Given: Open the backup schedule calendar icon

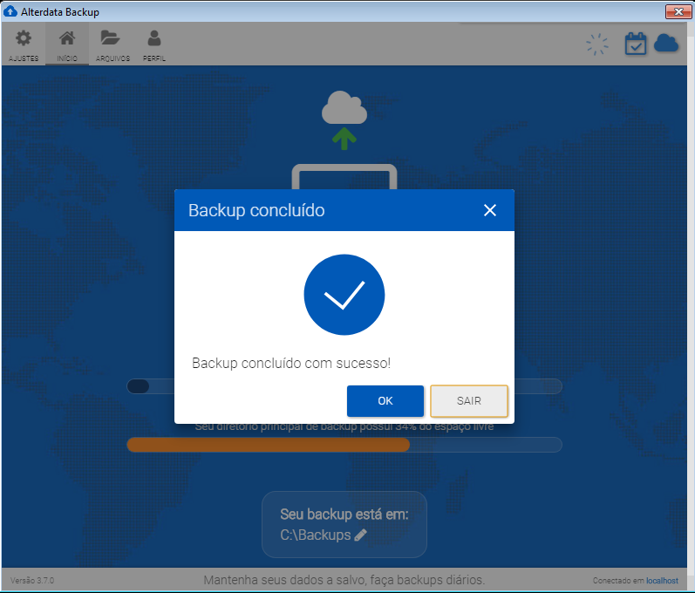Looking at the screenshot, I should [635, 44].
